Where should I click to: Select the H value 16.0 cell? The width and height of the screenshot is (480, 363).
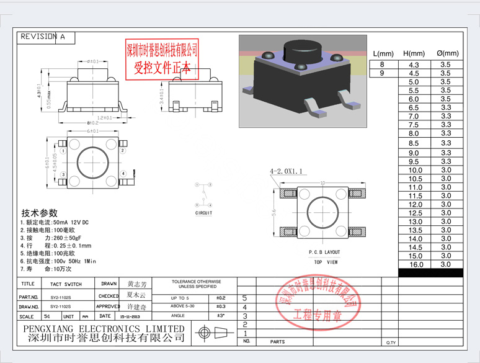coord(414,264)
